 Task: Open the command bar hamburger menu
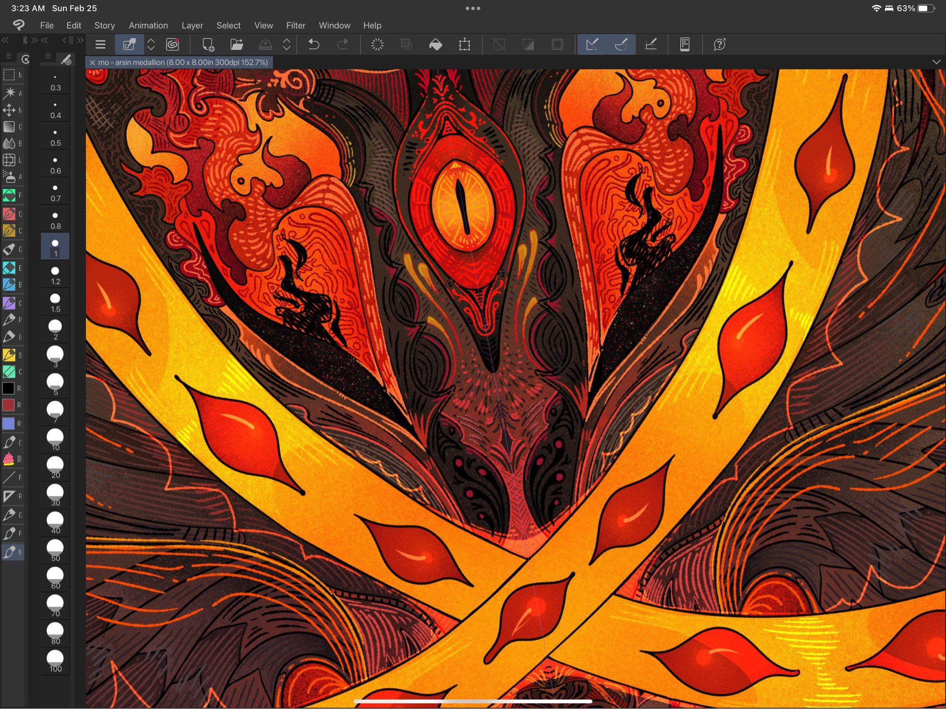coord(100,44)
